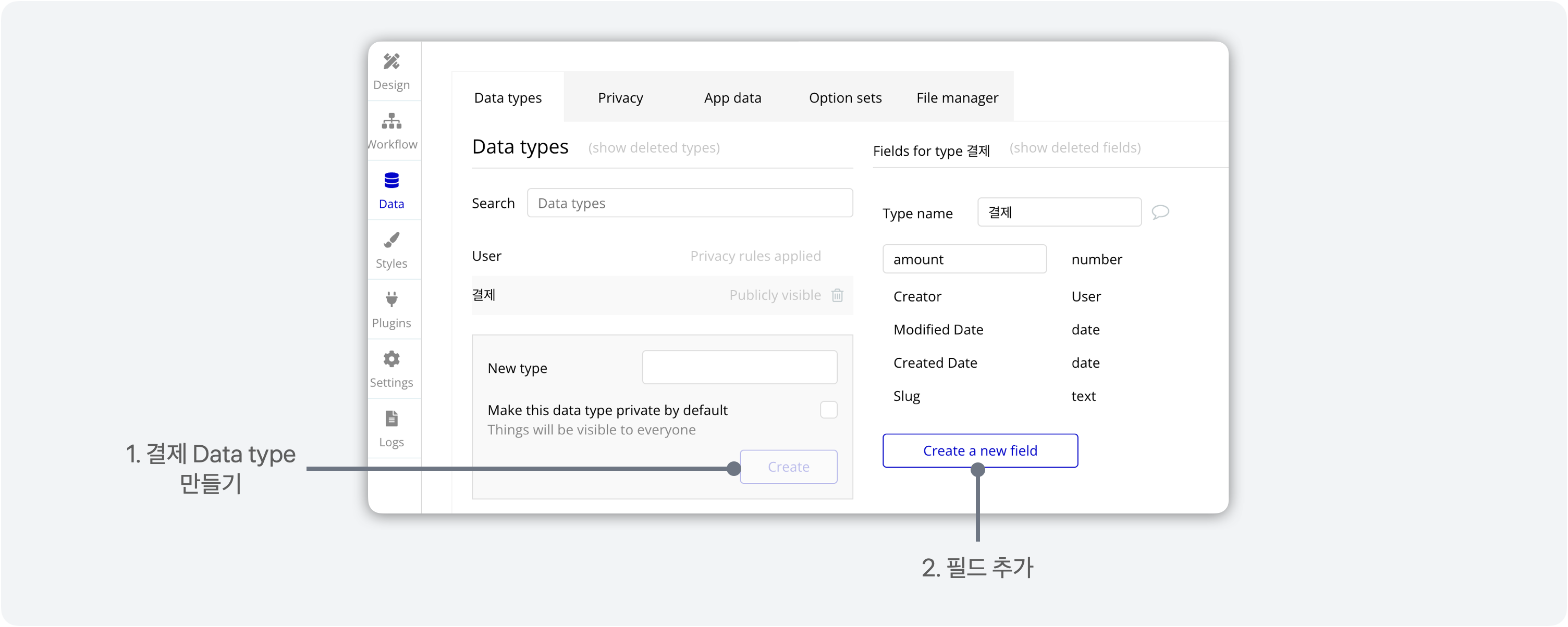Select the Data database icon
The image size is (1568, 627).
pyautogui.click(x=391, y=180)
